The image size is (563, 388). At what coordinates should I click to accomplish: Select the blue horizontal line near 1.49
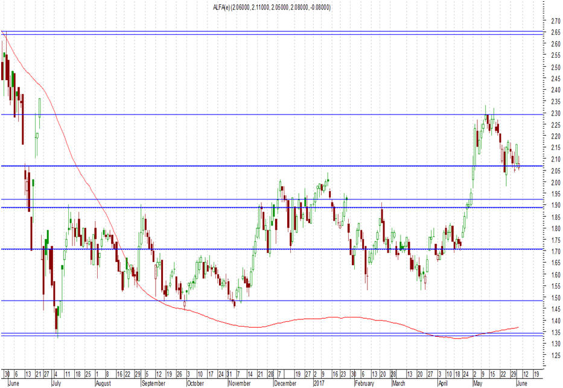272,301
